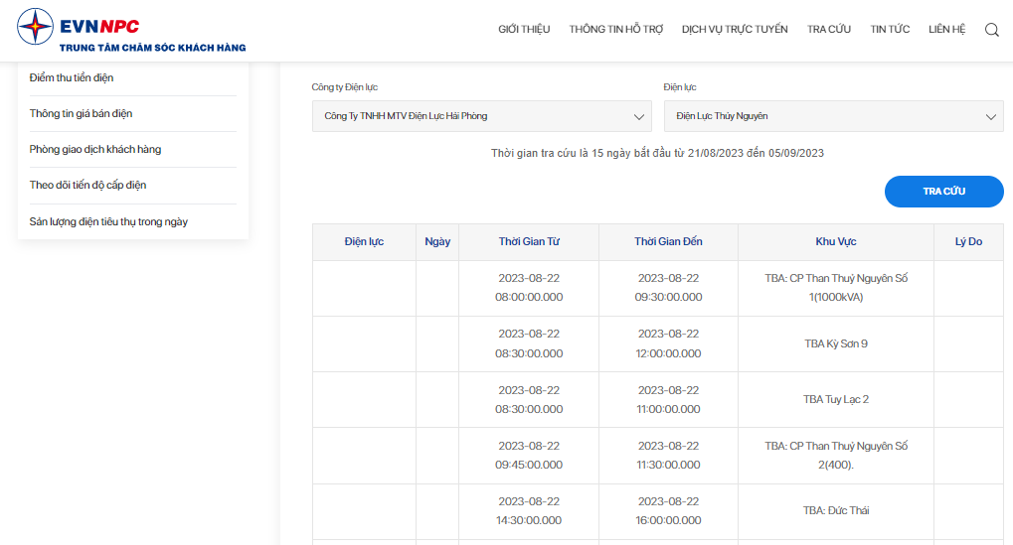Screen dimensions: 1013x545
Task: Select the TBA Kỳ Sơn 9 table cell
Action: (x=835, y=343)
